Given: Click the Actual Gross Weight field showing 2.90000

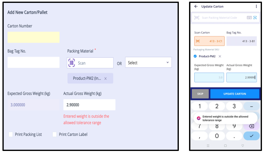Looking at the screenshot, I should point(89,105).
